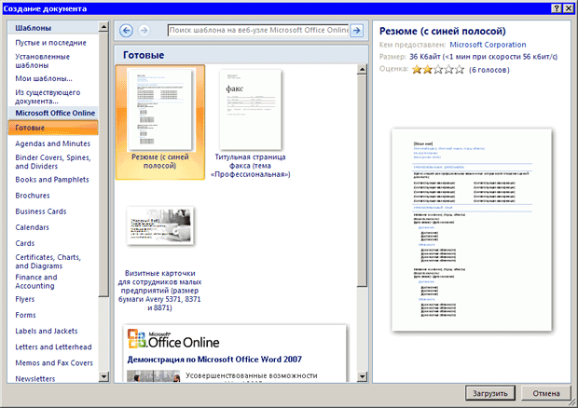Click the fifth rating star

pyautogui.click(x=460, y=69)
